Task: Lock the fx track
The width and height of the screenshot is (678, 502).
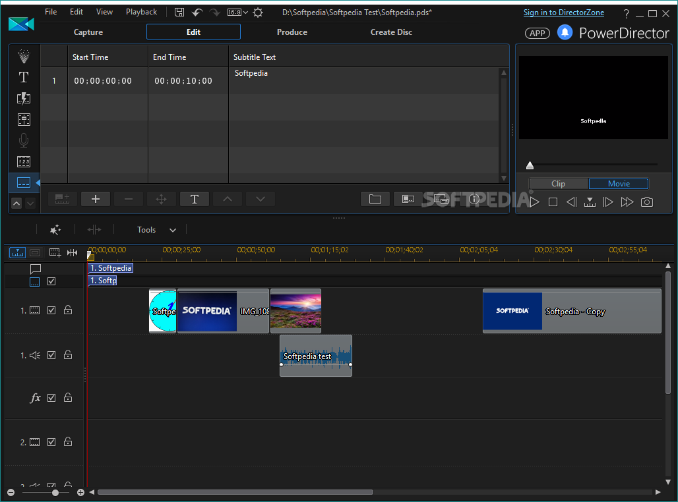Action: click(x=68, y=397)
